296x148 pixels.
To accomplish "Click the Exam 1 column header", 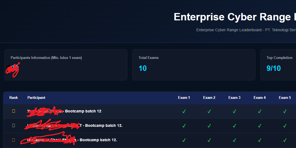I will tap(184, 97).
